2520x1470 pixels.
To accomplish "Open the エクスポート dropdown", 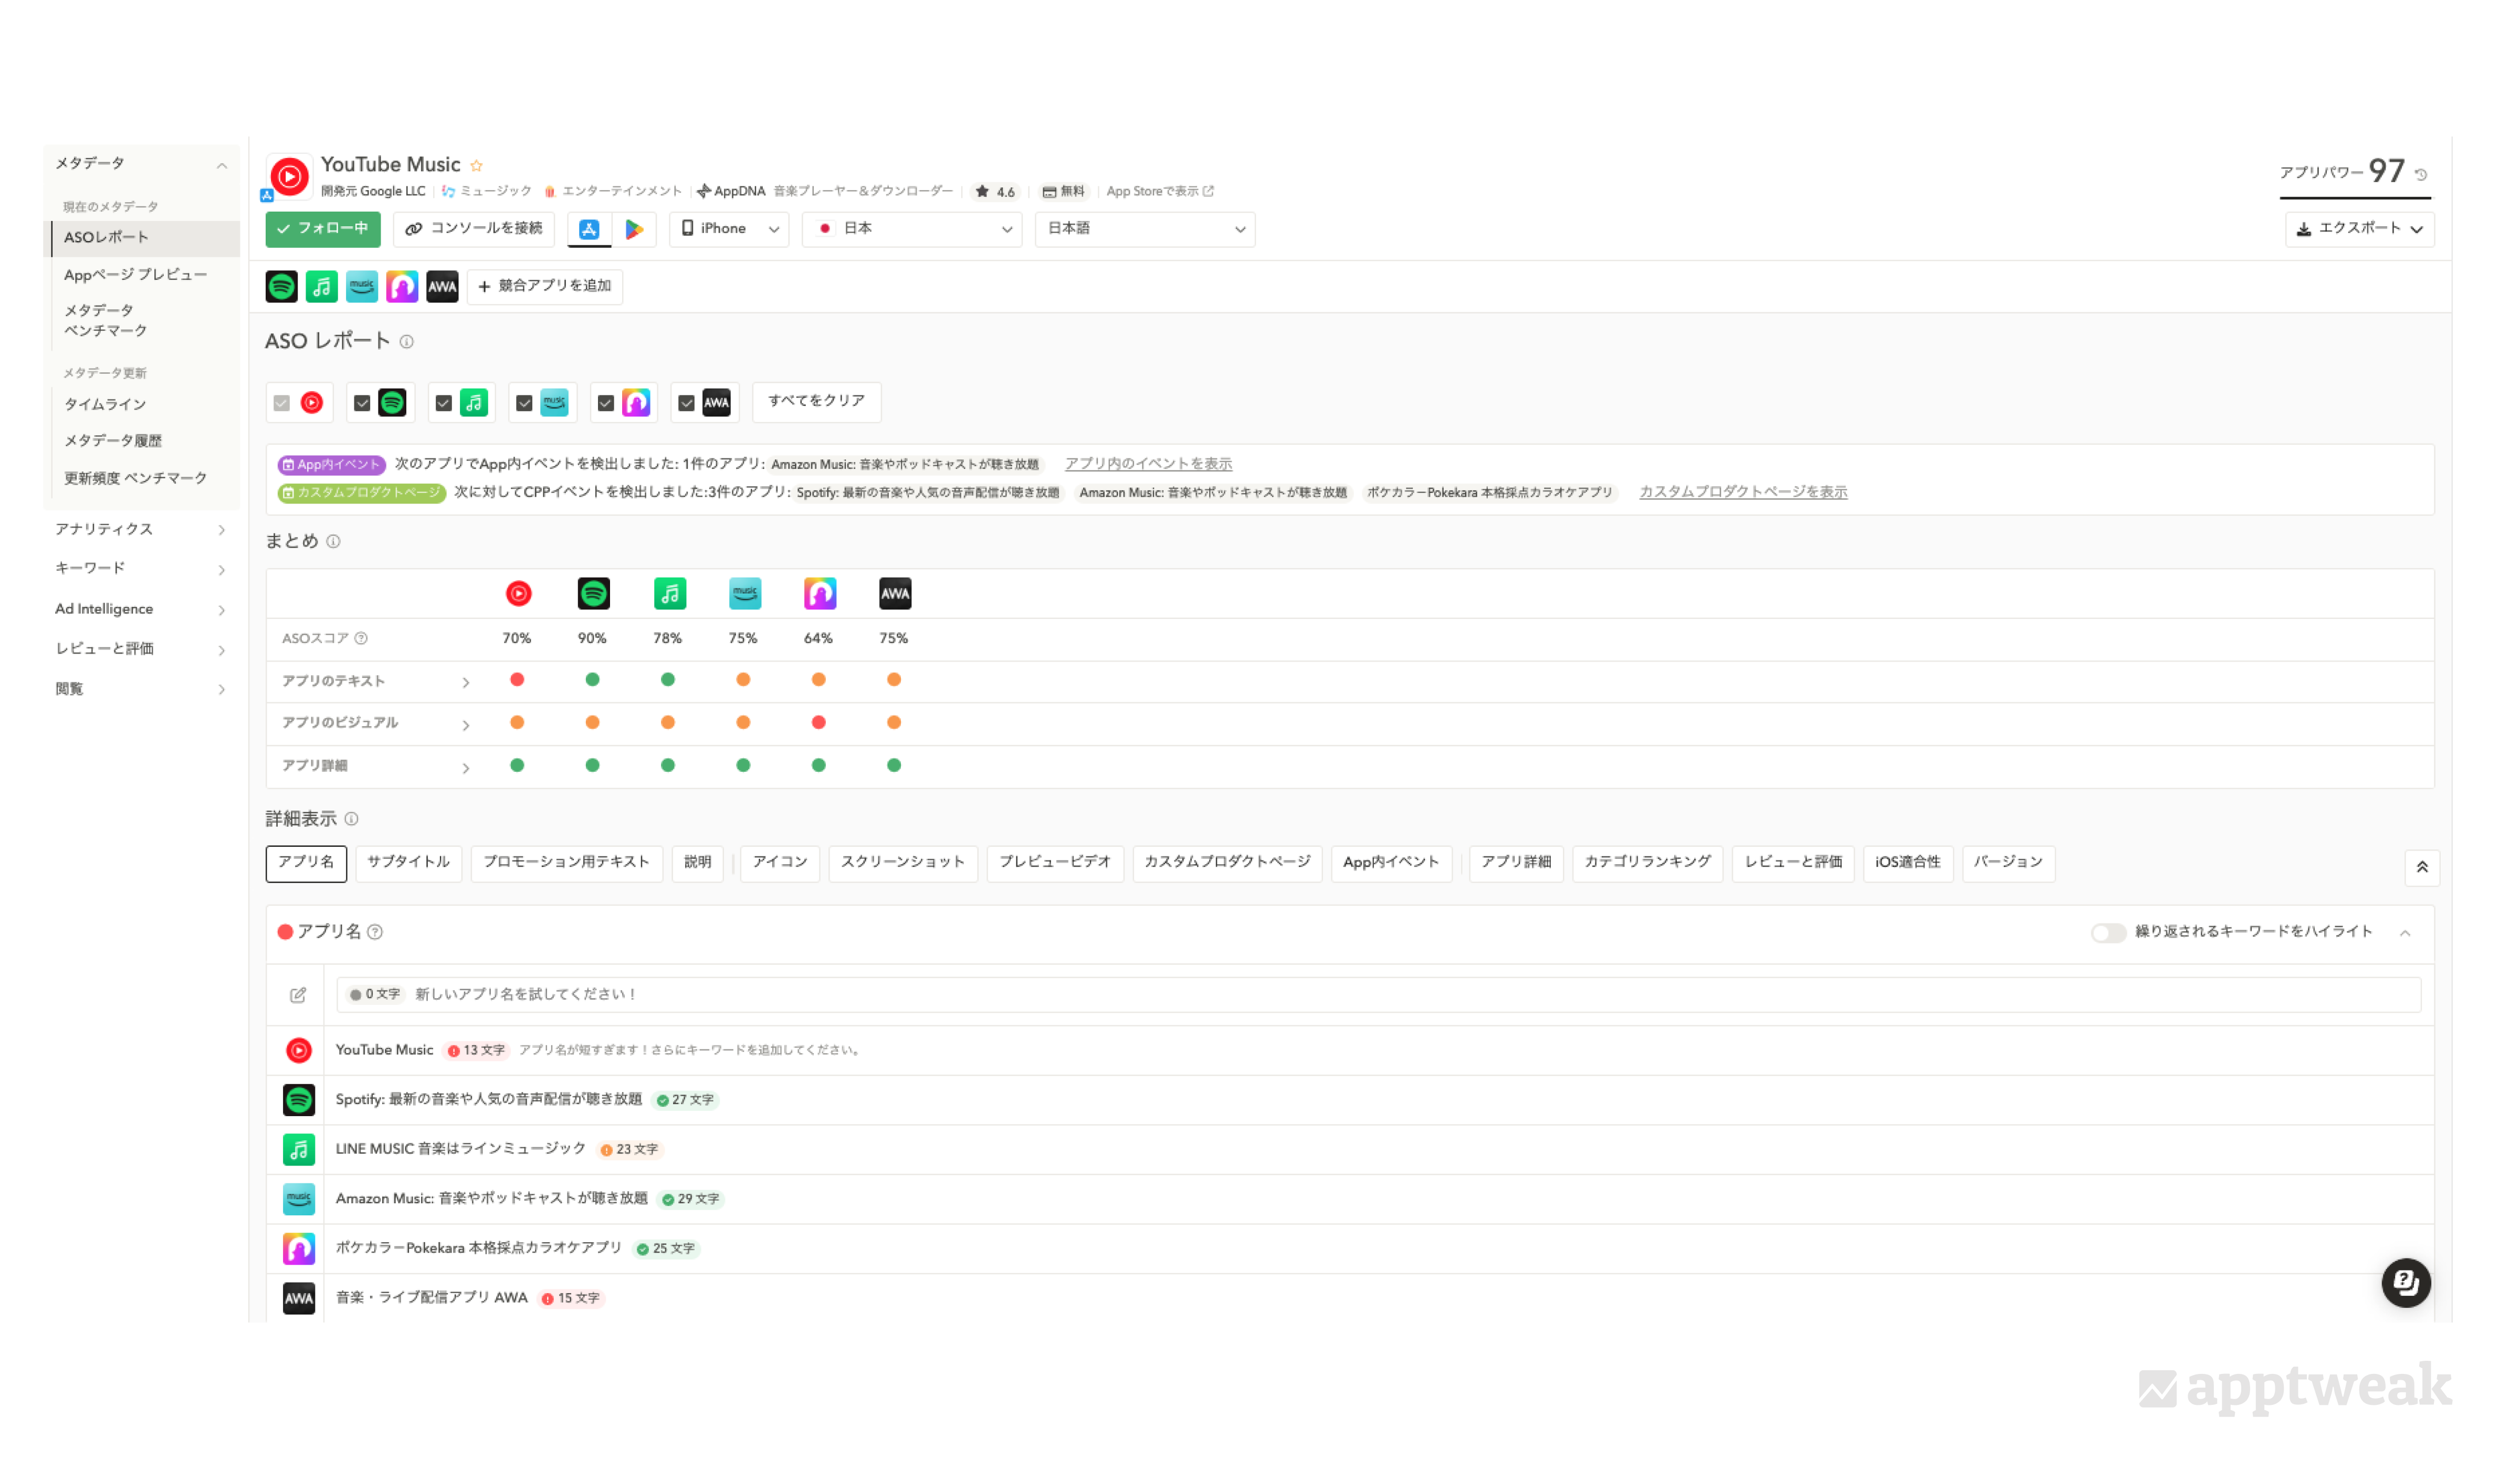I will point(2359,229).
